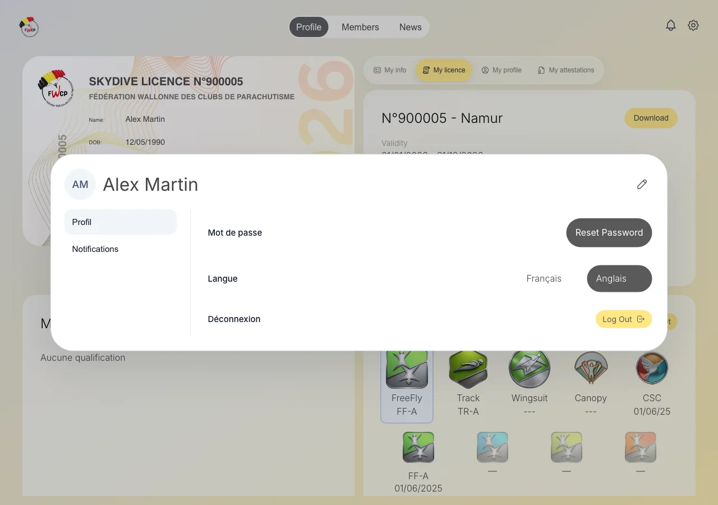This screenshot has width=718, height=505.
Task: Click the "Déconnexion" label
Action: [234, 319]
